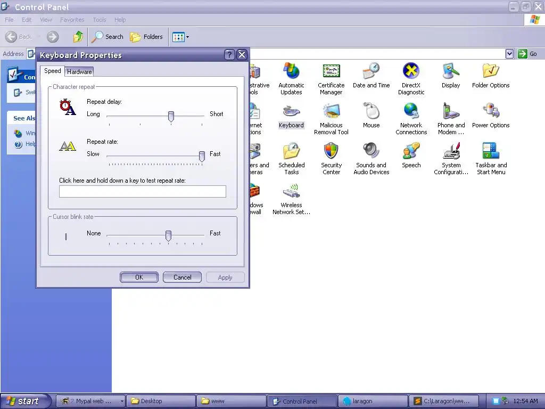Click the Control Panel taskbar button
This screenshot has width=545, height=409.
pos(302,401)
